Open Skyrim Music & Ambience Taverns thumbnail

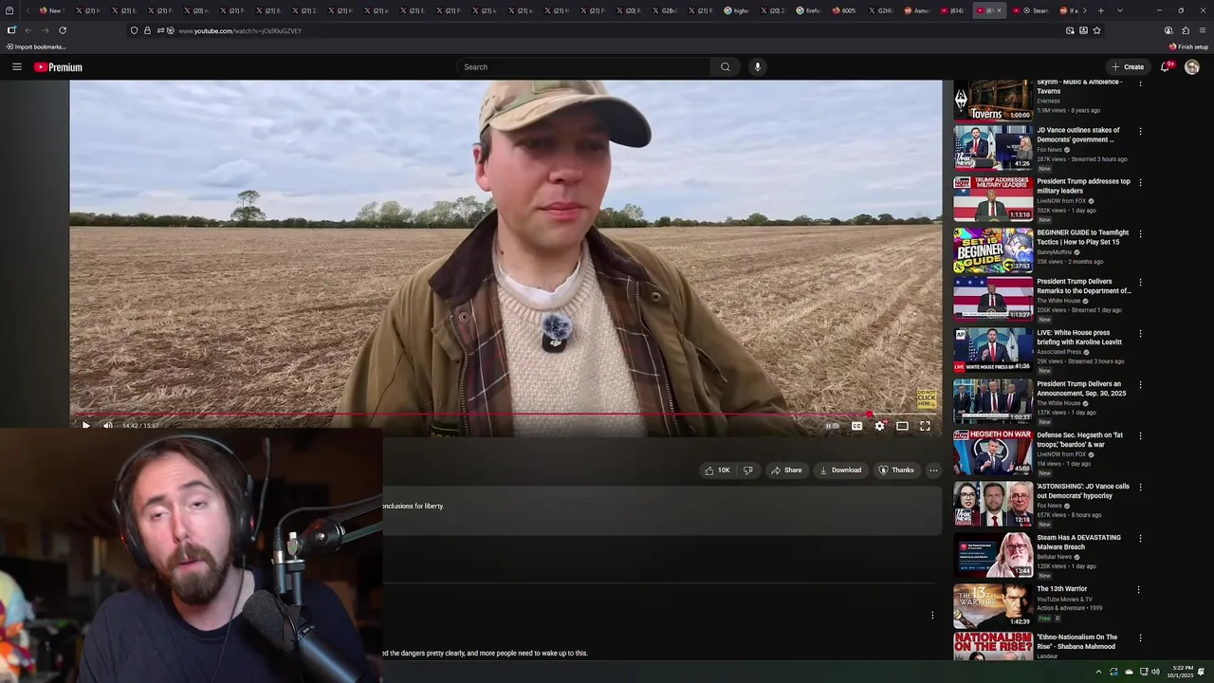click(993, 100)
